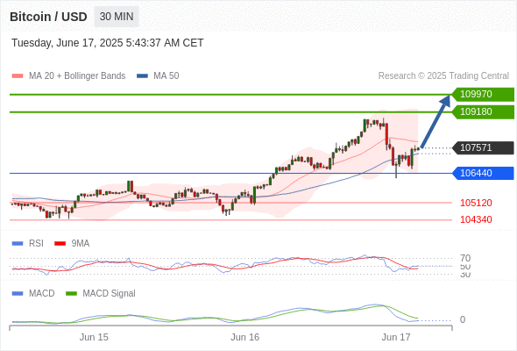Toggle the red 9MA legend entry

[72, 243]
